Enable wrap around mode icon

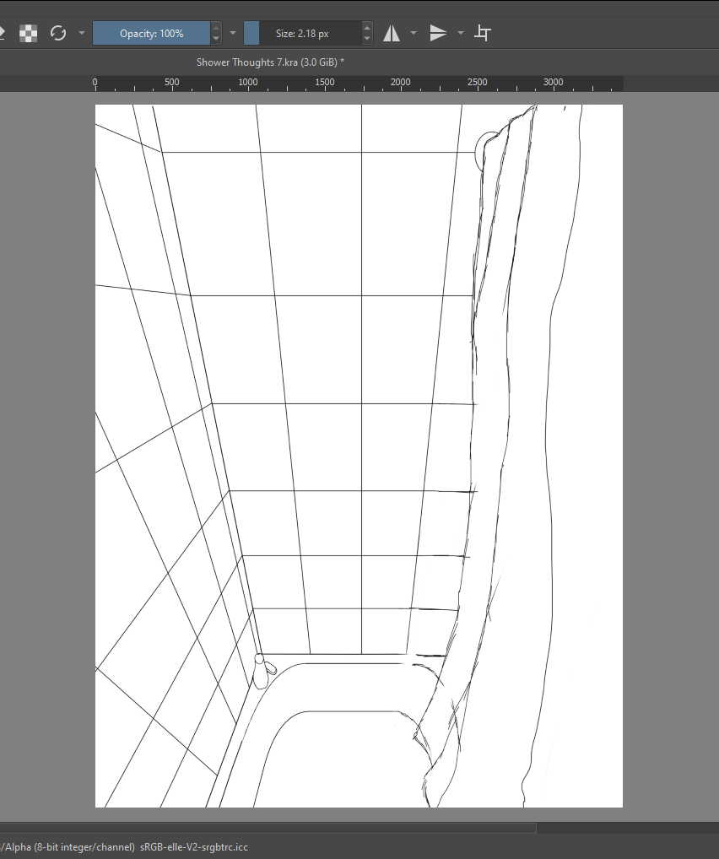[482, 34]
